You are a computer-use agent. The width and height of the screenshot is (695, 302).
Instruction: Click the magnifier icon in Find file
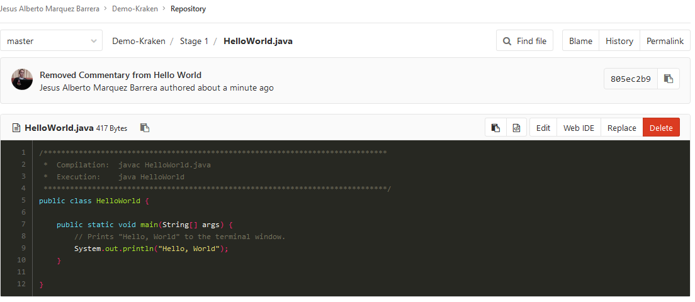pyautogui.click(x=507, y=41)
